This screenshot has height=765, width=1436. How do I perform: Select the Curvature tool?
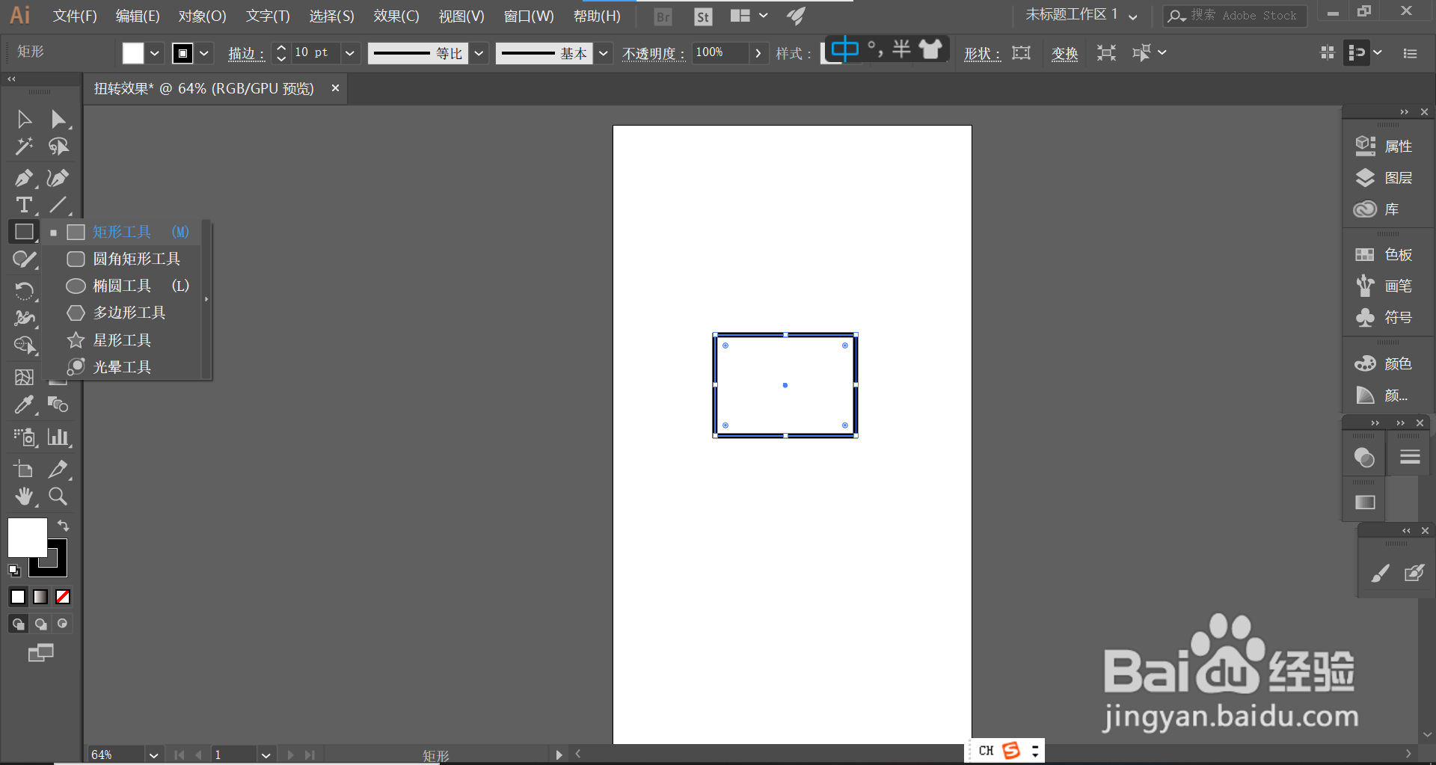point(58,178)
